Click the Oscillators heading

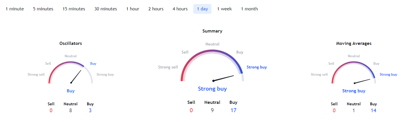71,43
